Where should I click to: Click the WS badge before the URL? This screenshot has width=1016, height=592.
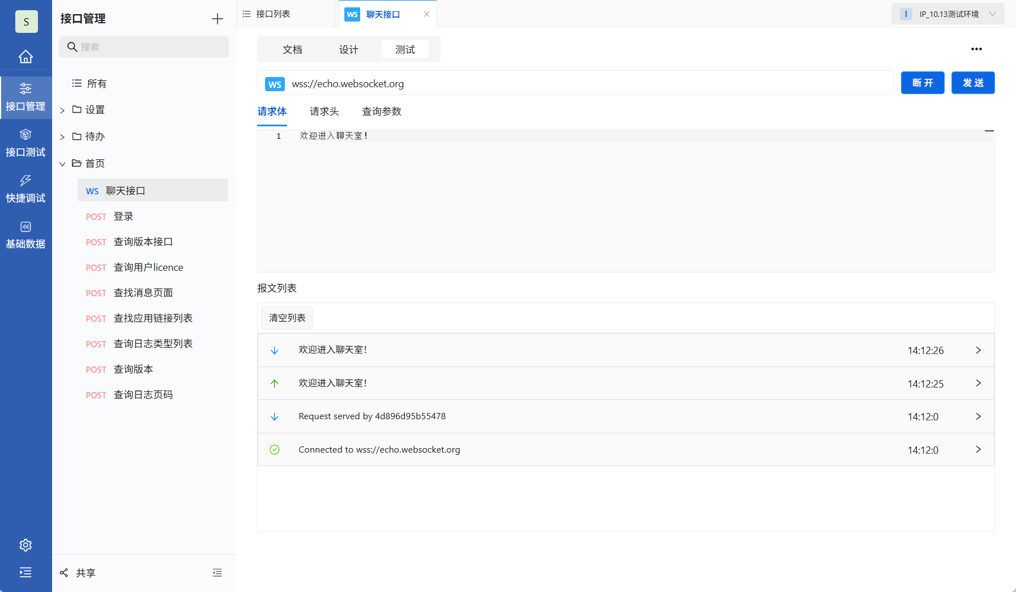(275, 84)
